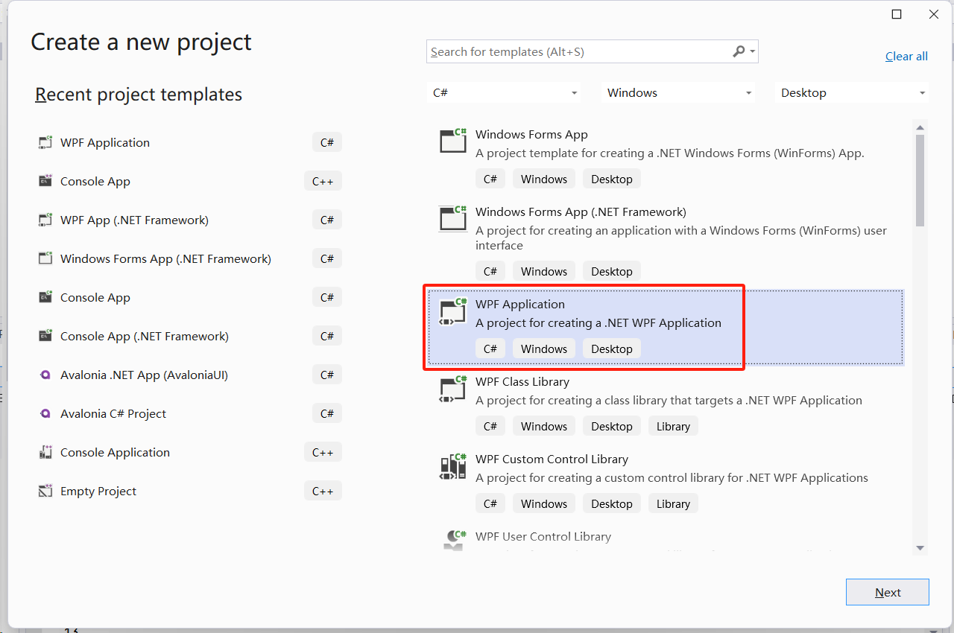Open the Desktop project type dropdown

click(x=852, y=93)
